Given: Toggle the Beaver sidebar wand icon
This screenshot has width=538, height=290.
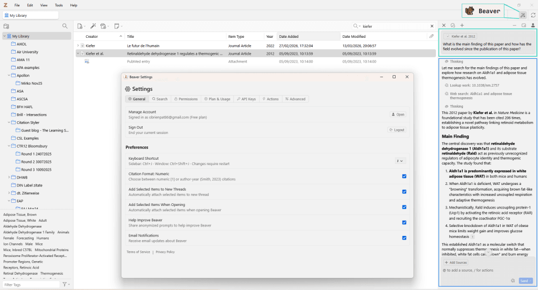Looking at the screenshot, I should (523, 15).
